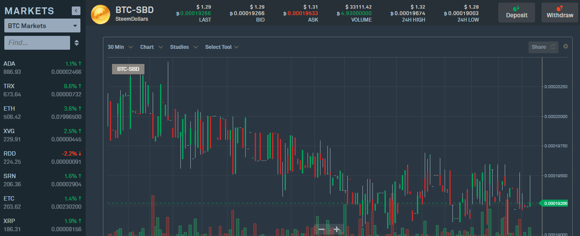Click the Bitcoin coin logo icon
Image resolution: width=580 pixels, height=236 pixels.
point(100,14)
